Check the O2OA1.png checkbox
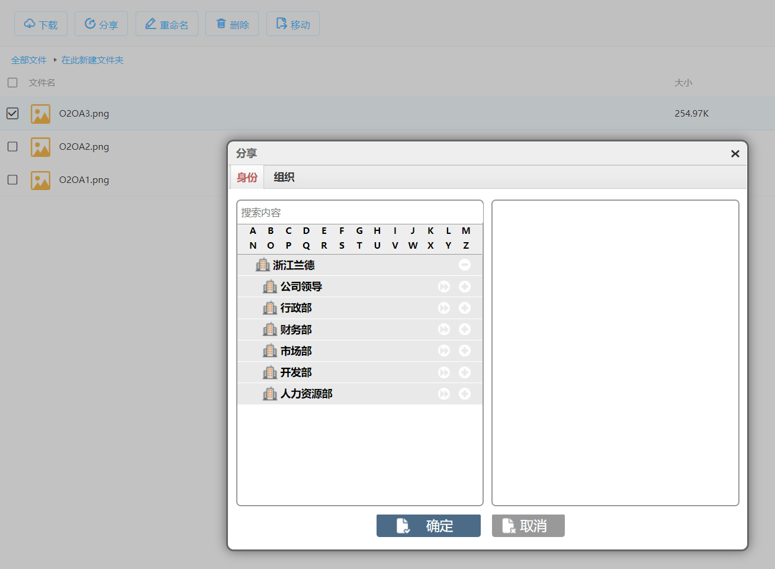Viewport: 775px width, 569px height. (12, 179)
